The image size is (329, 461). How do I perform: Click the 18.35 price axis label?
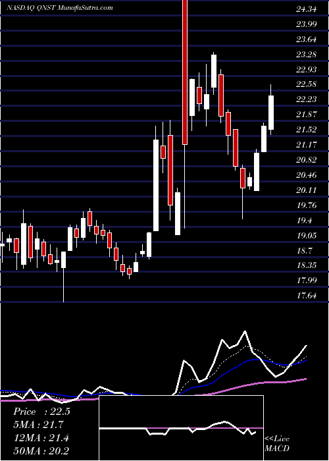[x=307, y=266]
